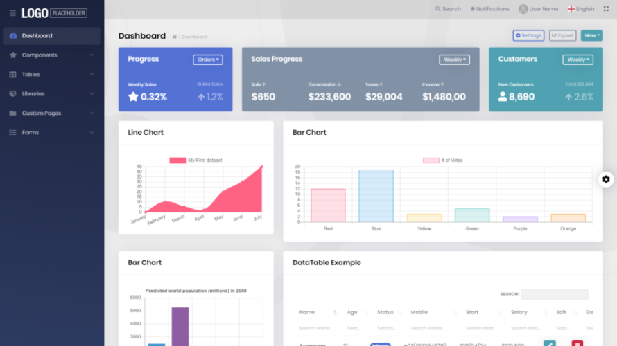Open Weekly dropdown in Sales Progress
Image resolution: width=617 pixels, height=346 pixels.
tap(455, 60)
